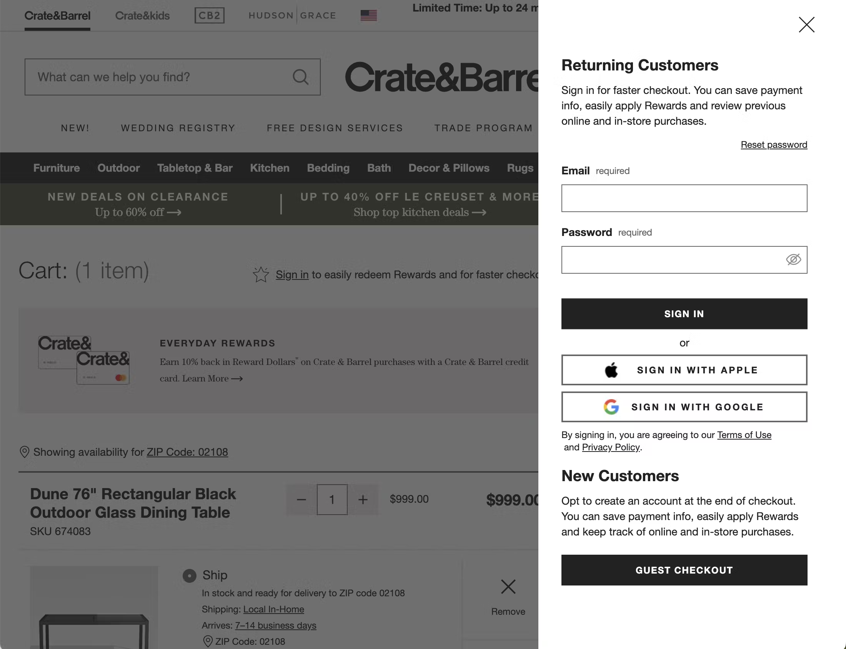Select the Ship radio option
This screenshot has height=649, width=846.
coord(190,575)
